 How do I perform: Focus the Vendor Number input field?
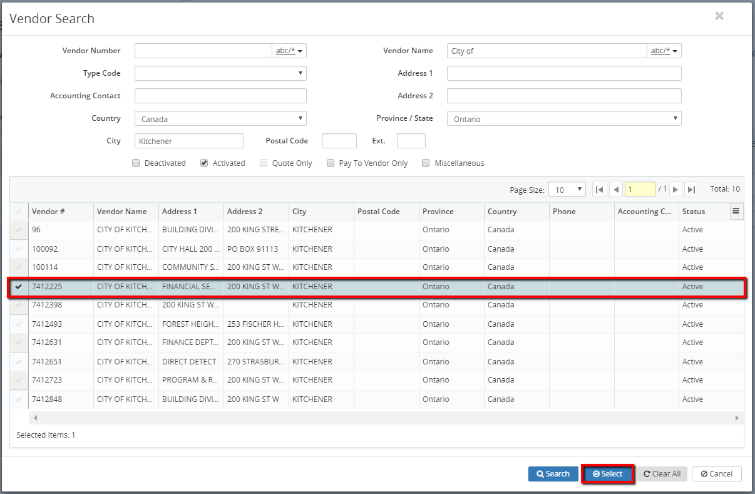pos(203,51)
